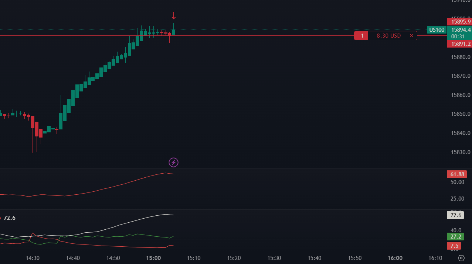Click the red 7.5 indicator value tag
The image size is (472, 264).
(454, 246)
